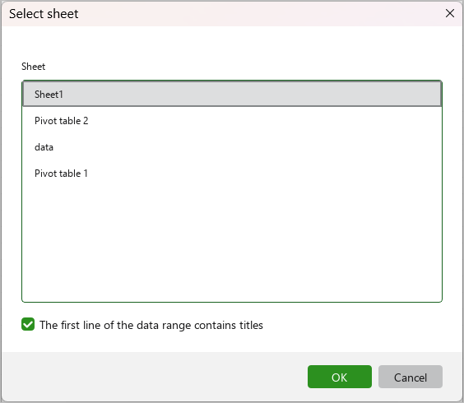Choose the Pivot table 2 sheet
Image resolution: width=464 pixels, height=403 pixels.
[x=232, y=121]
